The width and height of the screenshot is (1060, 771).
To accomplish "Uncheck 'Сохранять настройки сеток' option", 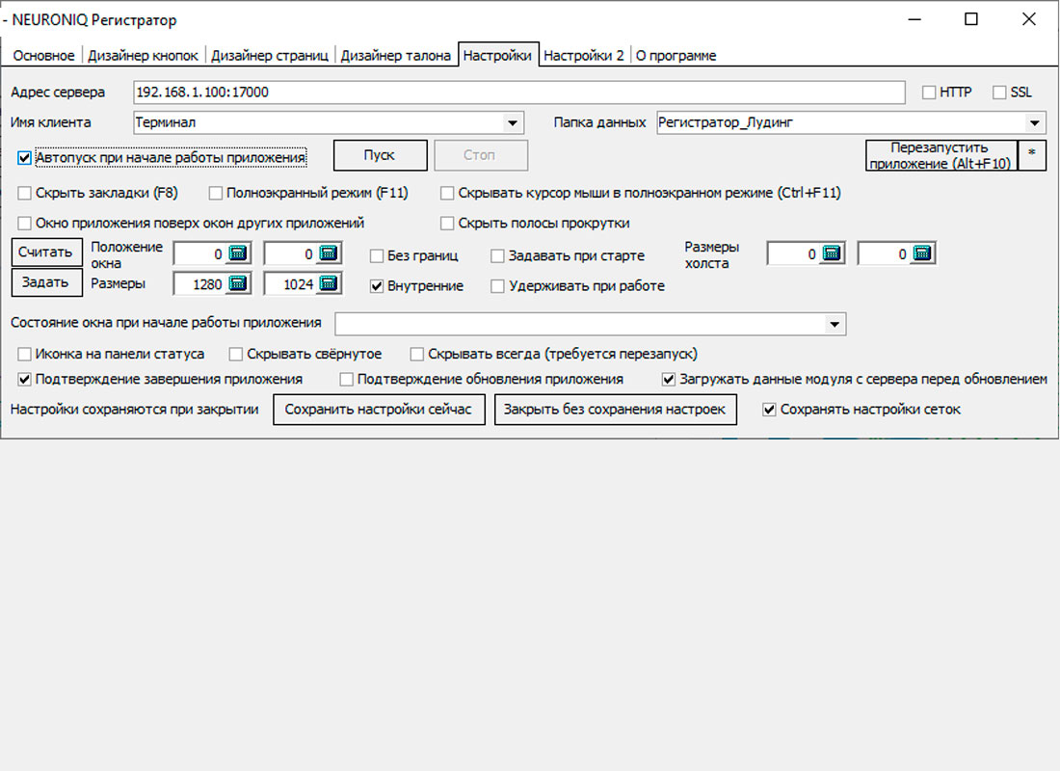I will pyautogui.click(x=769, y=410).
